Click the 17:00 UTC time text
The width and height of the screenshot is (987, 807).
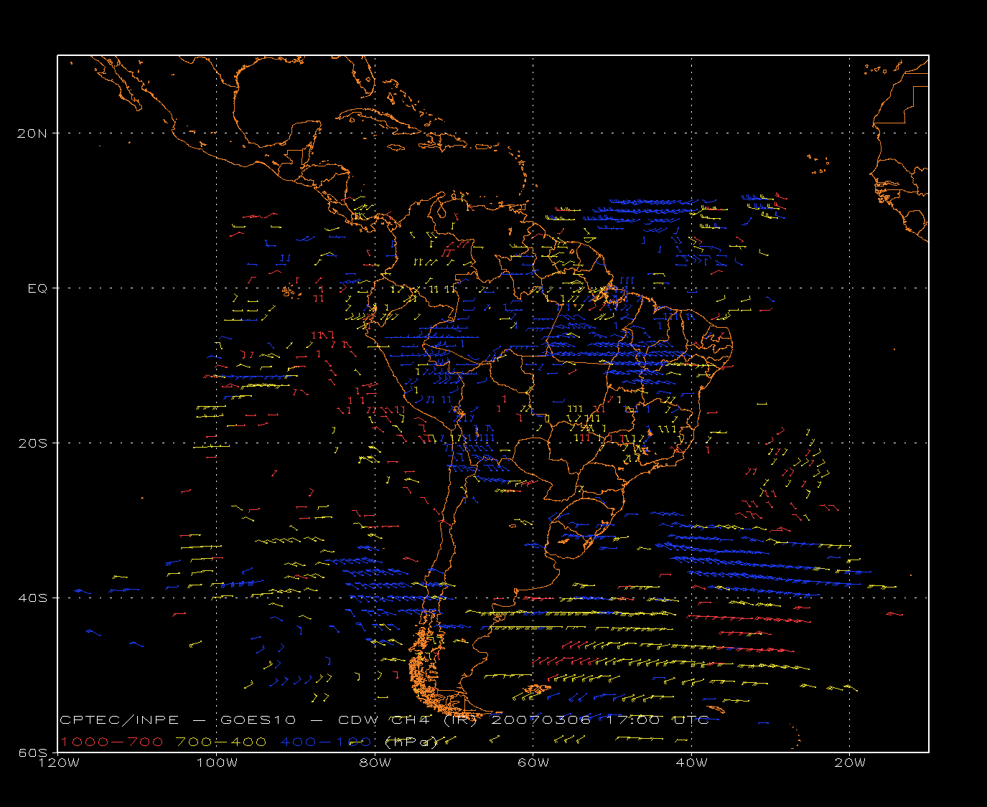(x=659, y=720)
